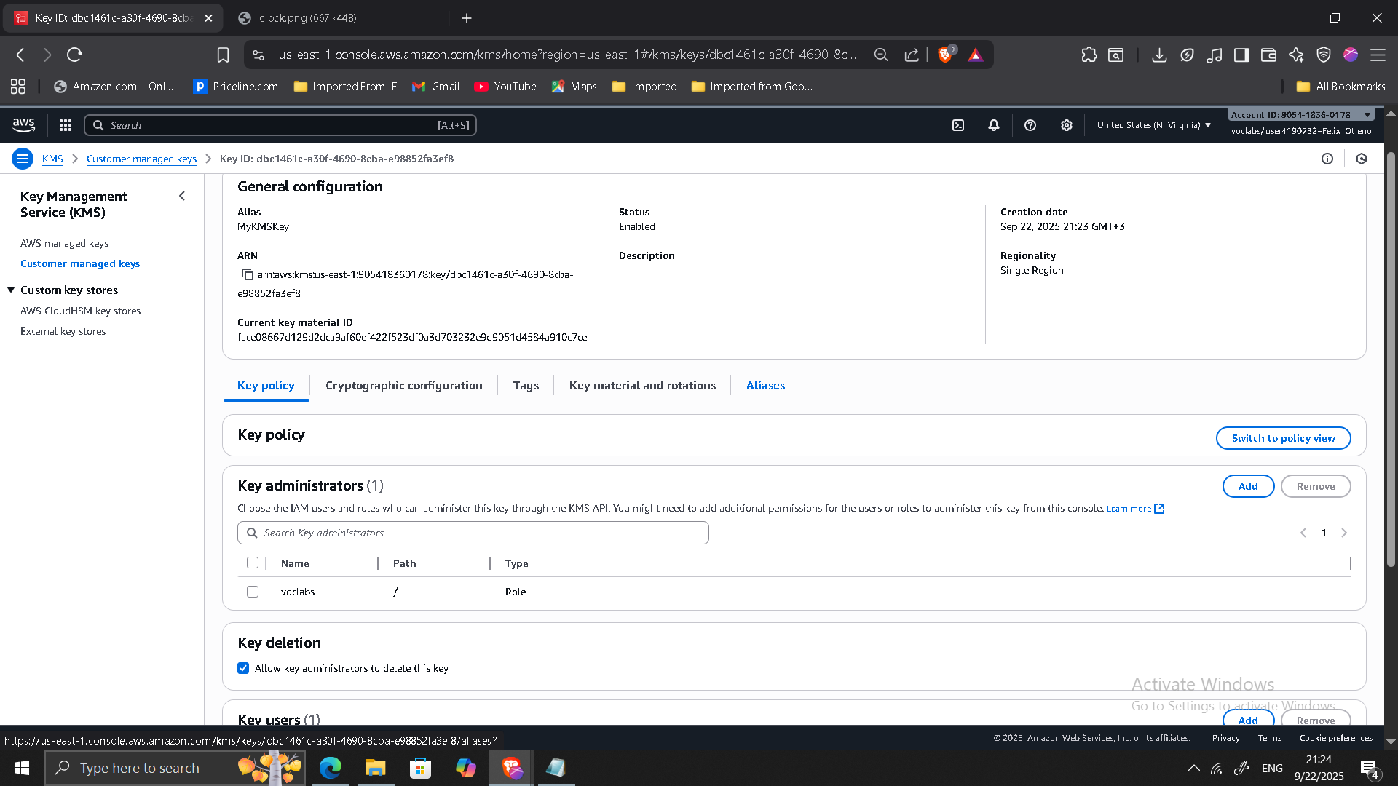
Task: Open the Key material and rotations tab
Action: (642, 386)
